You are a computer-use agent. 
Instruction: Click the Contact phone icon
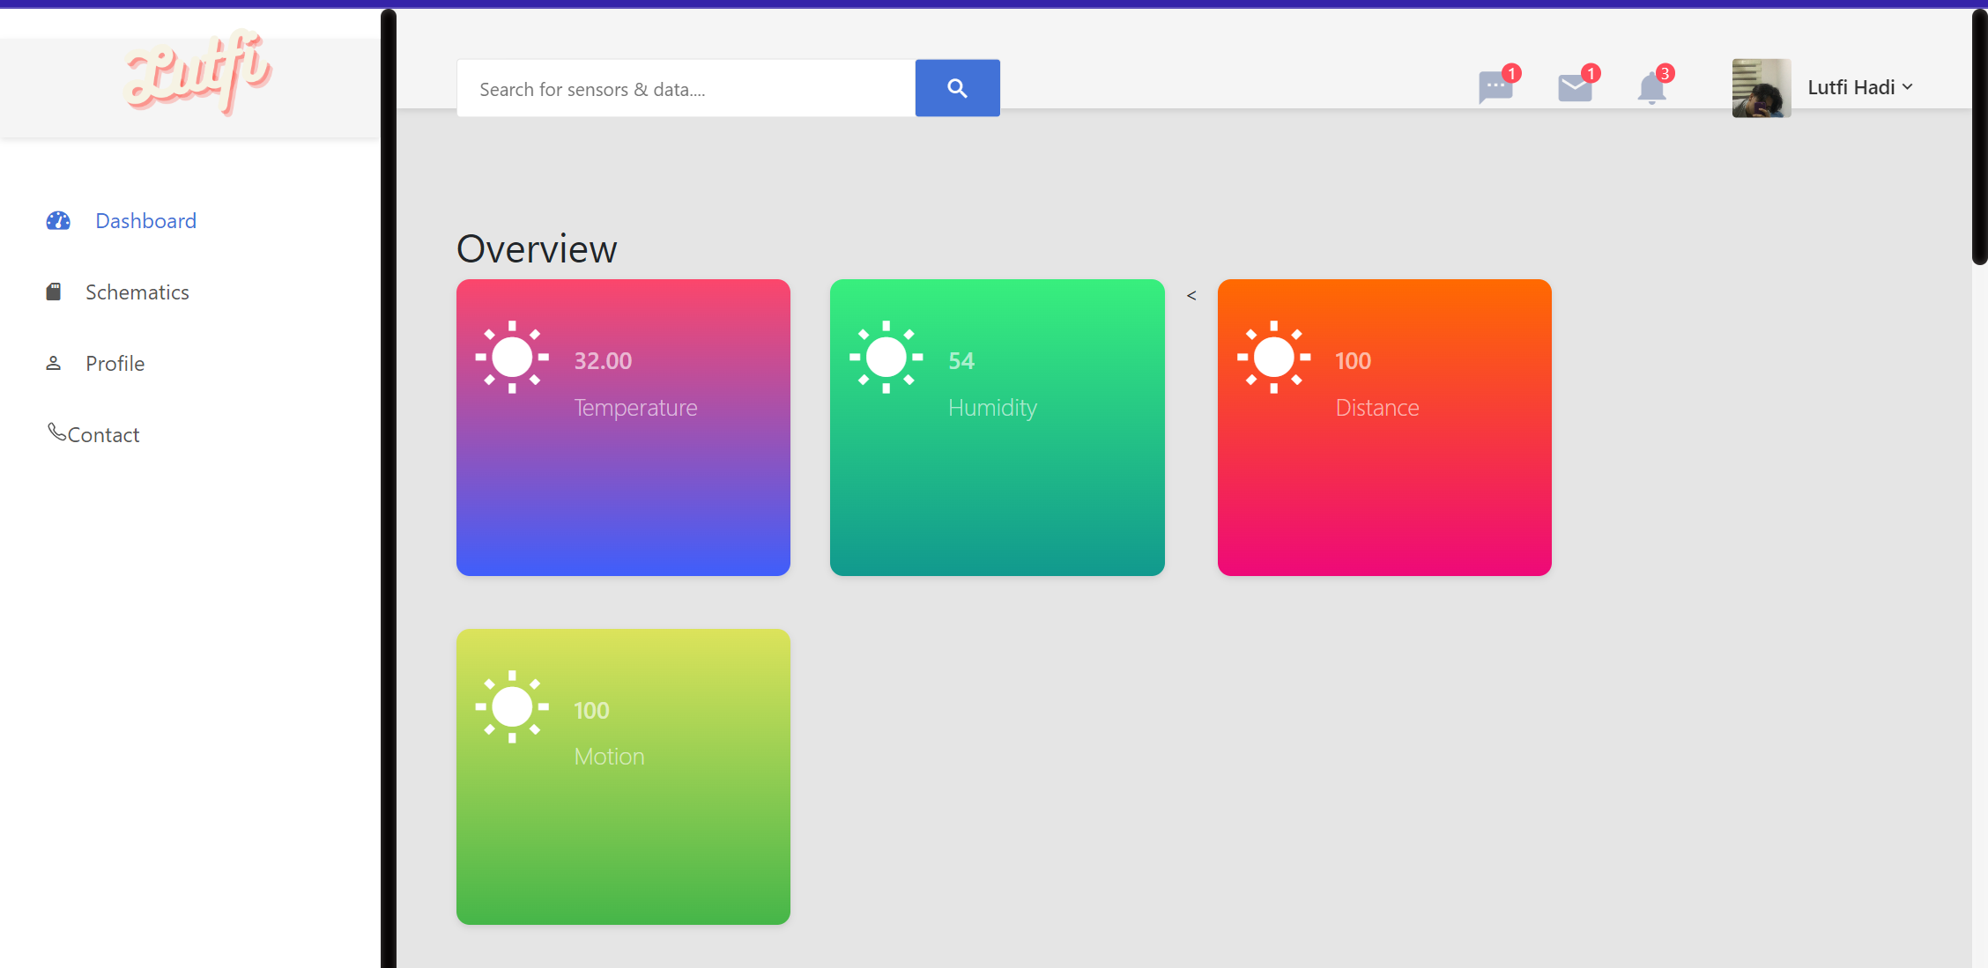56,432
